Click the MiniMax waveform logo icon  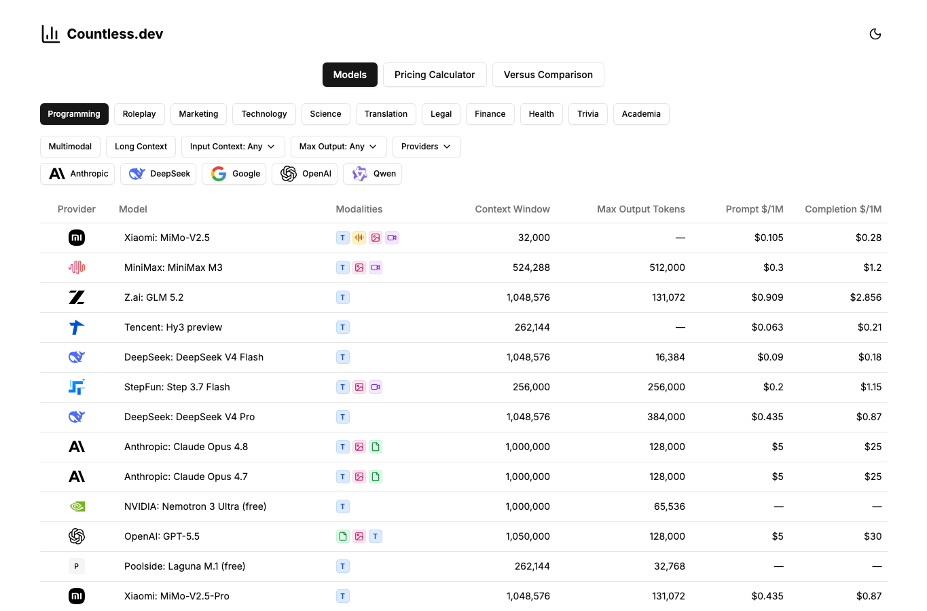[77, 267]
